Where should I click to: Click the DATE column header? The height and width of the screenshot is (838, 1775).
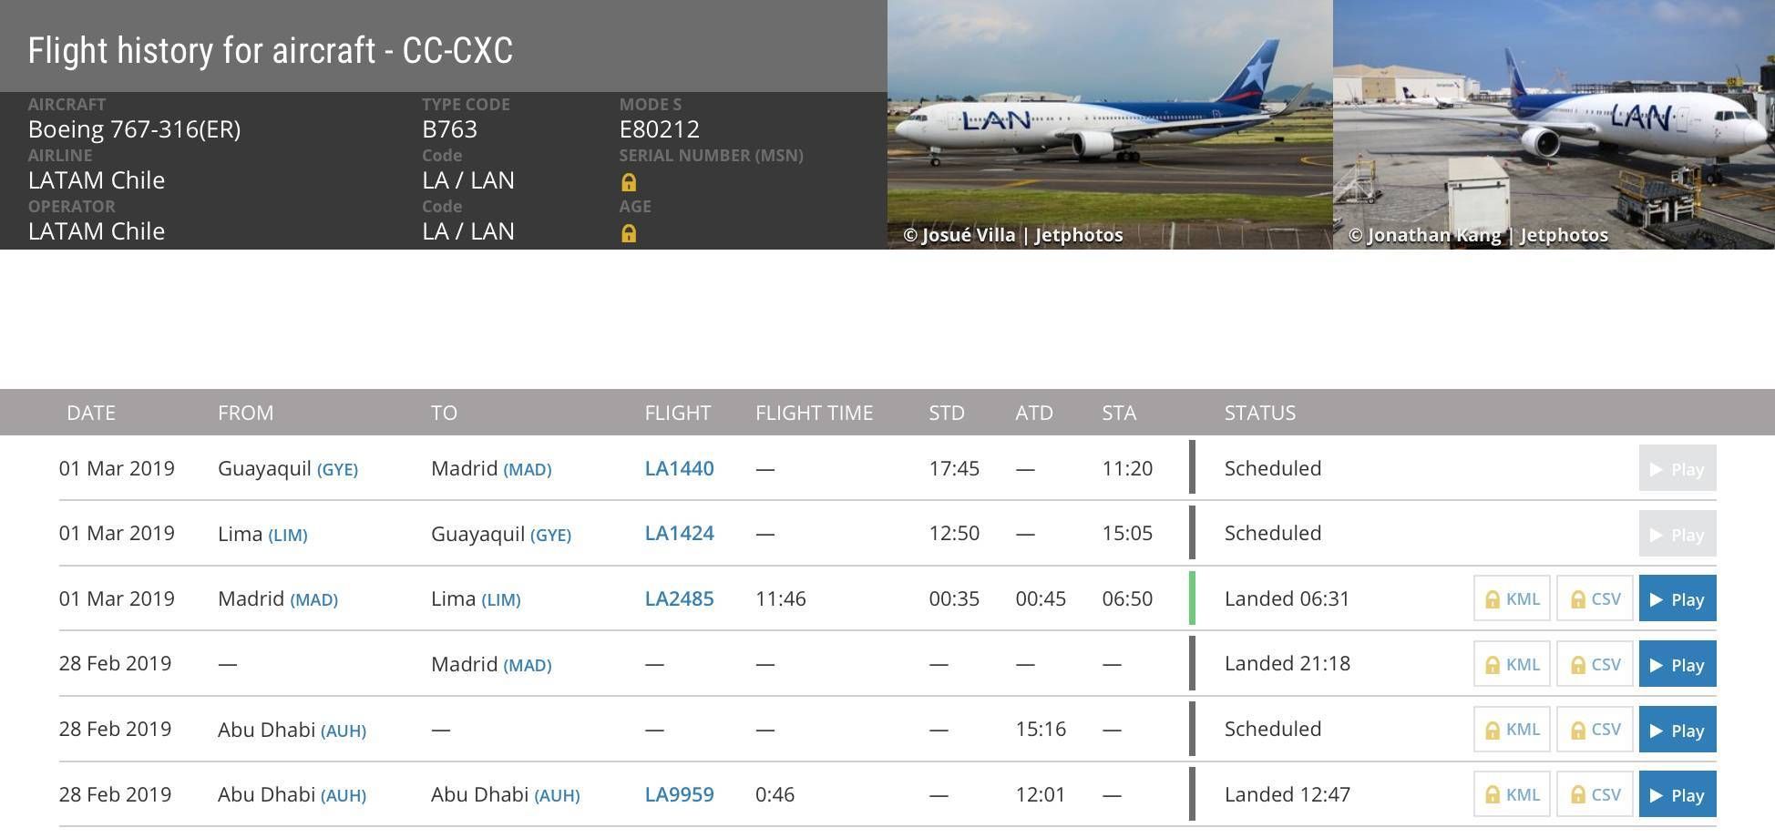pyautogui.click(x=91, y=413)
